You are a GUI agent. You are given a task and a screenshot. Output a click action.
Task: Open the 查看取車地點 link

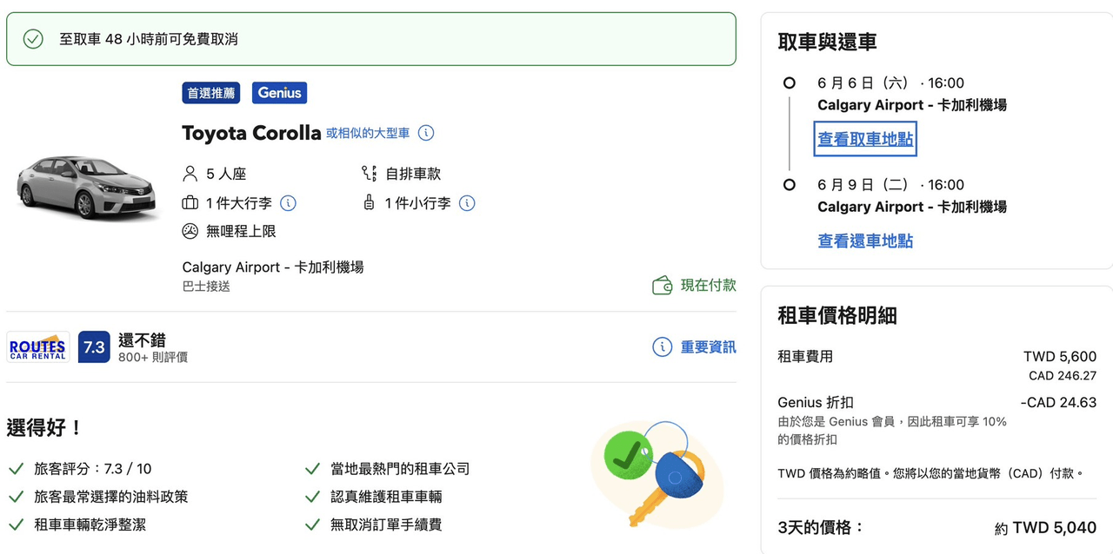coord(865,139)
